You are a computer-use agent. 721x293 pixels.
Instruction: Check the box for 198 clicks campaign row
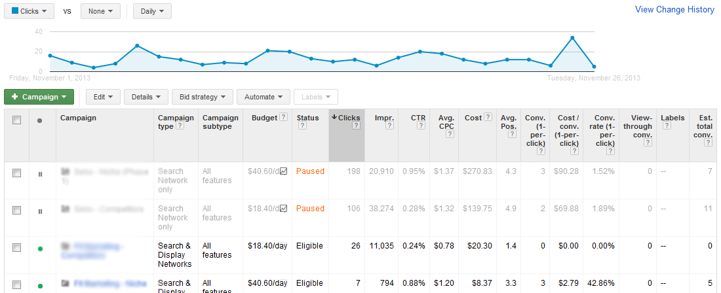(16, 173)
